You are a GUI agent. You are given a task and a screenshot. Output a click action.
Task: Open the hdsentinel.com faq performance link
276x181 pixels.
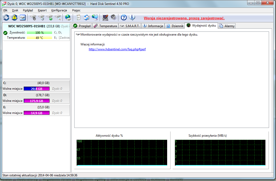(x=117, y=49)
